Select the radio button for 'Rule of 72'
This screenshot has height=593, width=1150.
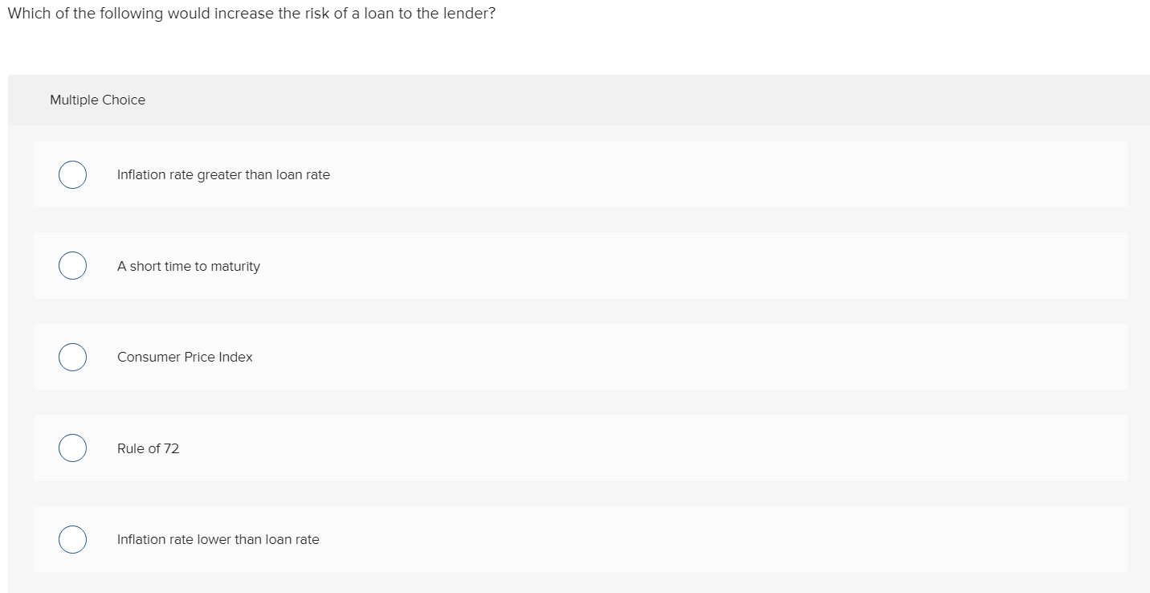tap(72, 448)
